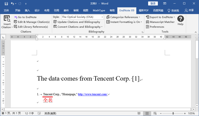The width and height of the screenshot is (199, 116).
Task: Open Edit Library Reference(s)
Action: tap(31, 27)
